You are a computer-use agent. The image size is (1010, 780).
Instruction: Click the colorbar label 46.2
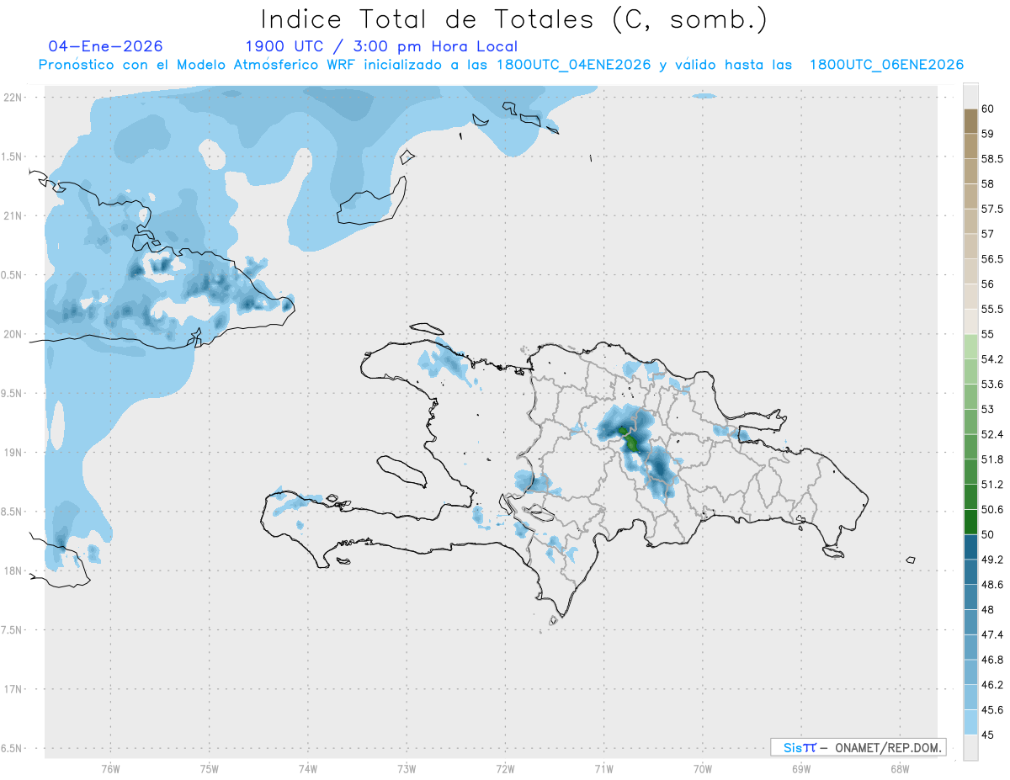pos(991,685)
